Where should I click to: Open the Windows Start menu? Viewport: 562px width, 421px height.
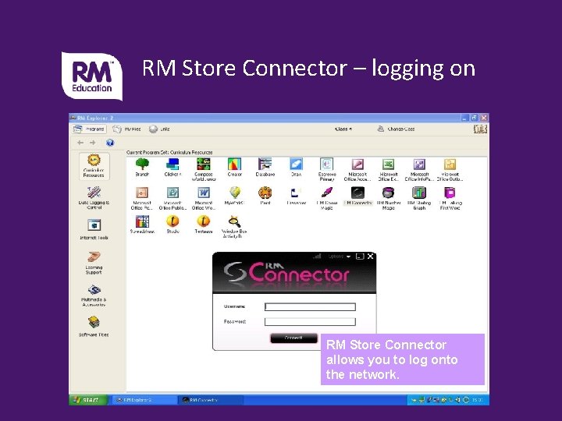point(87,400)
